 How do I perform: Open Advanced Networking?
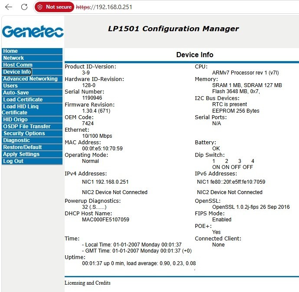pos(30,79)
